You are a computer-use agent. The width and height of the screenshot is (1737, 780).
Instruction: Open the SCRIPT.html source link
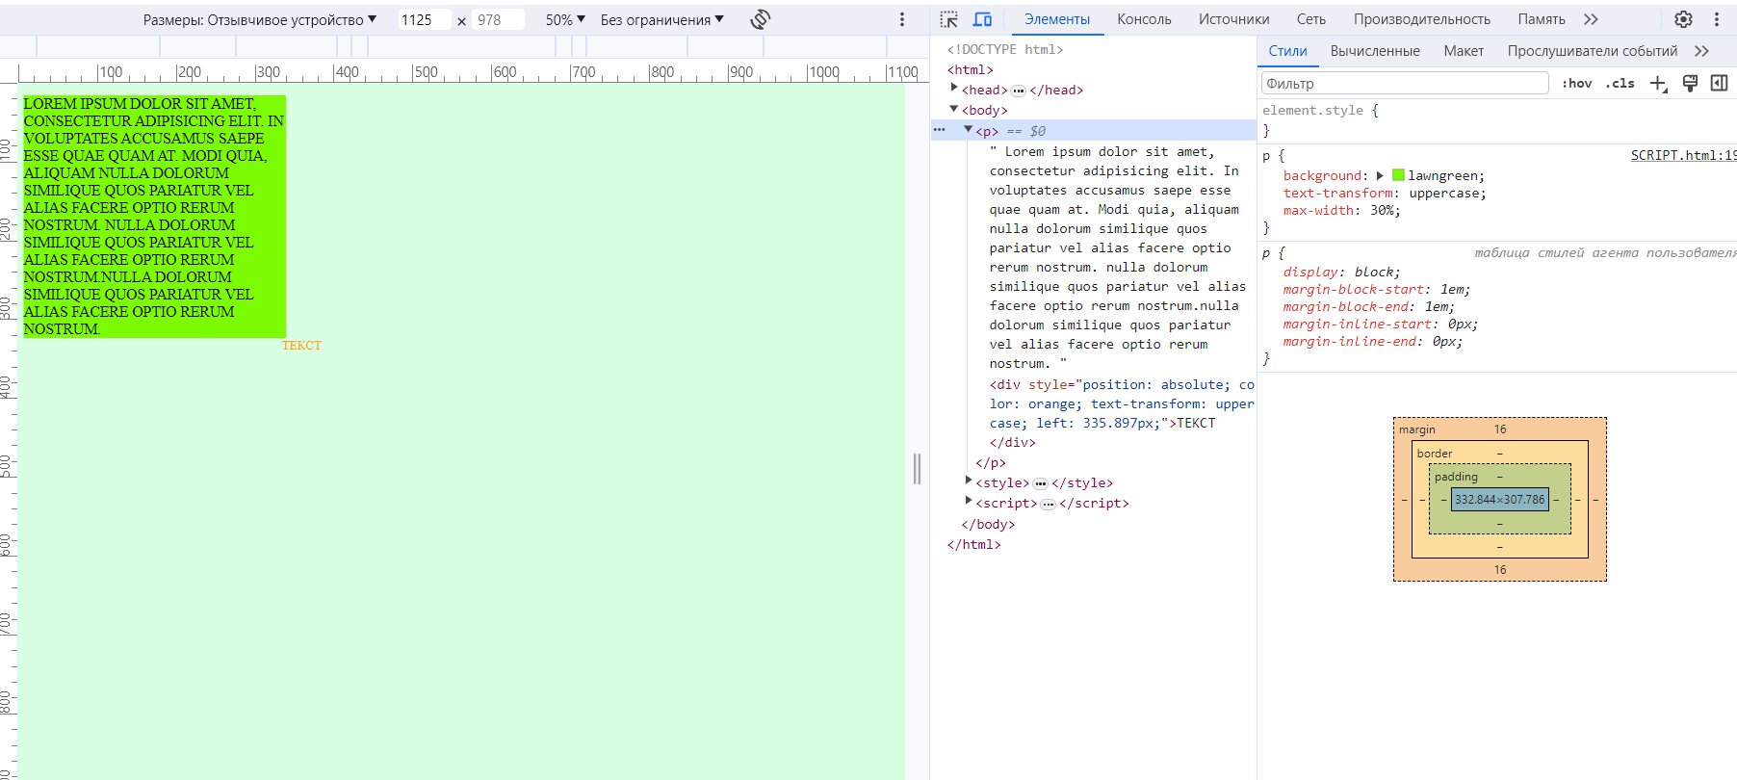tap(1682, 155)
